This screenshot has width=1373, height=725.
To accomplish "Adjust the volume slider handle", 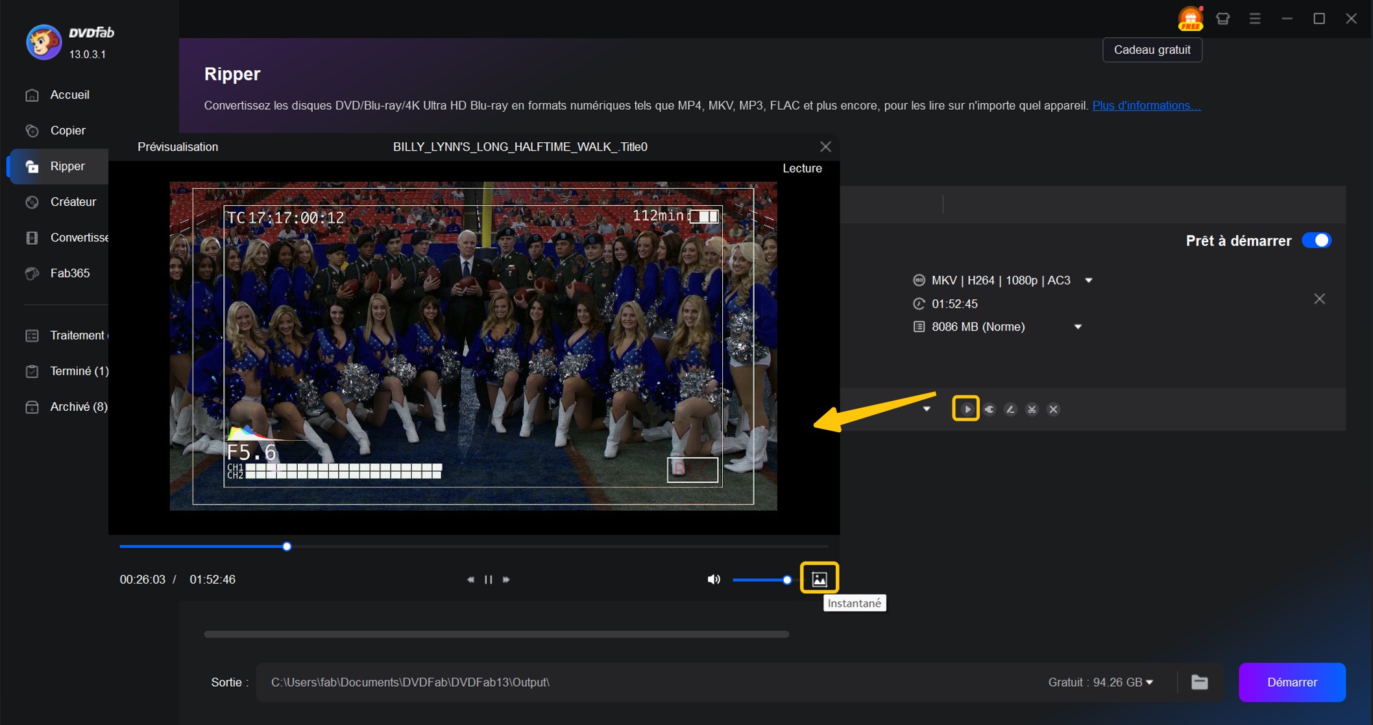I will 787,580.
